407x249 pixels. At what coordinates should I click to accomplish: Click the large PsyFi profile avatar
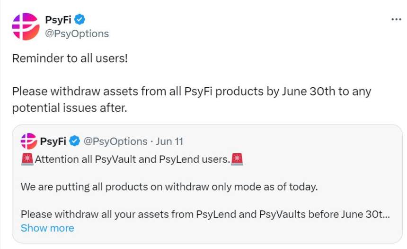[26, 26]
